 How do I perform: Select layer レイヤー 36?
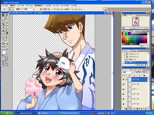[138, 104]
